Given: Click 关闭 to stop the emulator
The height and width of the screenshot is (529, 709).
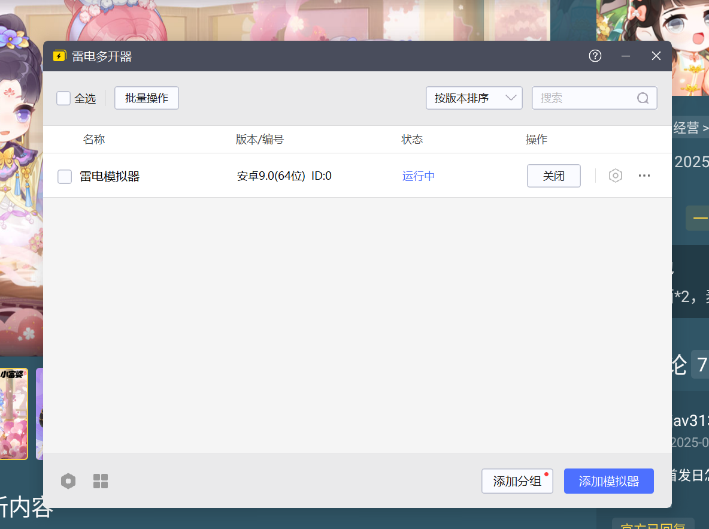Looking at the screenshot, I should tap(553, 176).
